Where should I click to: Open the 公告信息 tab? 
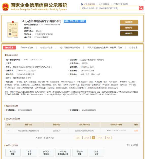[x=133, y=47]
